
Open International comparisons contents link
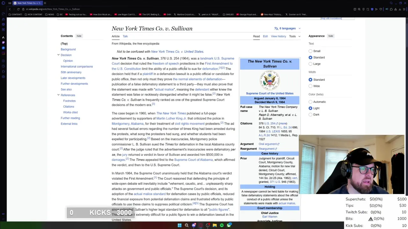77,66
